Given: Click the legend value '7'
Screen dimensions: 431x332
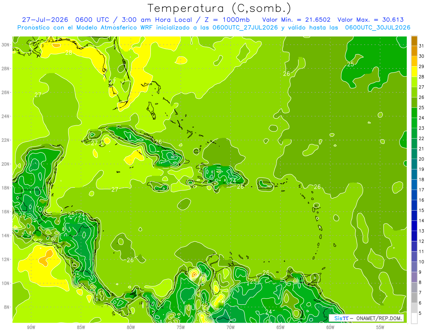Looking at the screenshot, I should click(x=420, y=293).
